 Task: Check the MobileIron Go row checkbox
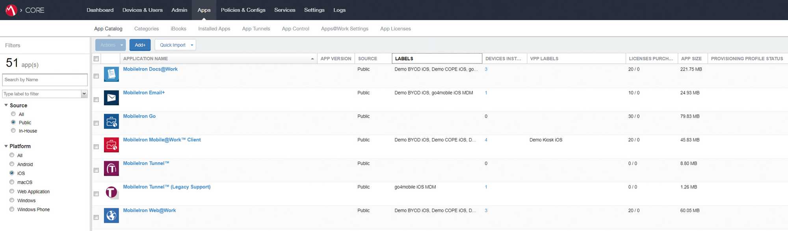tap(96, 123)
